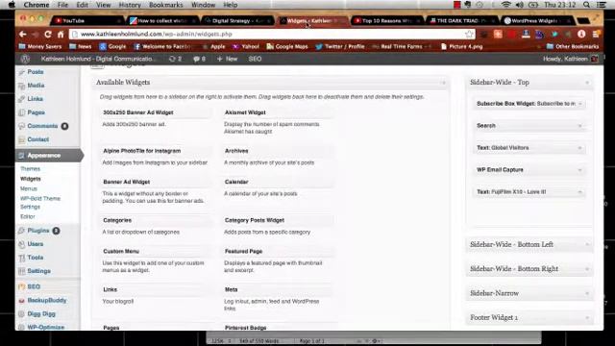
Task: Click Settings icon in sidebar
Action: pyautogui.click(x=21, y=271)
